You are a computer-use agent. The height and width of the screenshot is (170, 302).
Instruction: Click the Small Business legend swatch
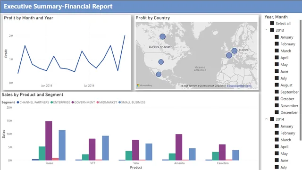coord(119,102)
